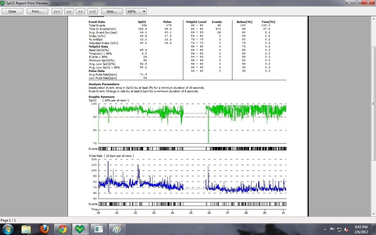Select the '%SpO2 Data' heading
Screen dimensions: 376x235
click(x=98, y=47)
